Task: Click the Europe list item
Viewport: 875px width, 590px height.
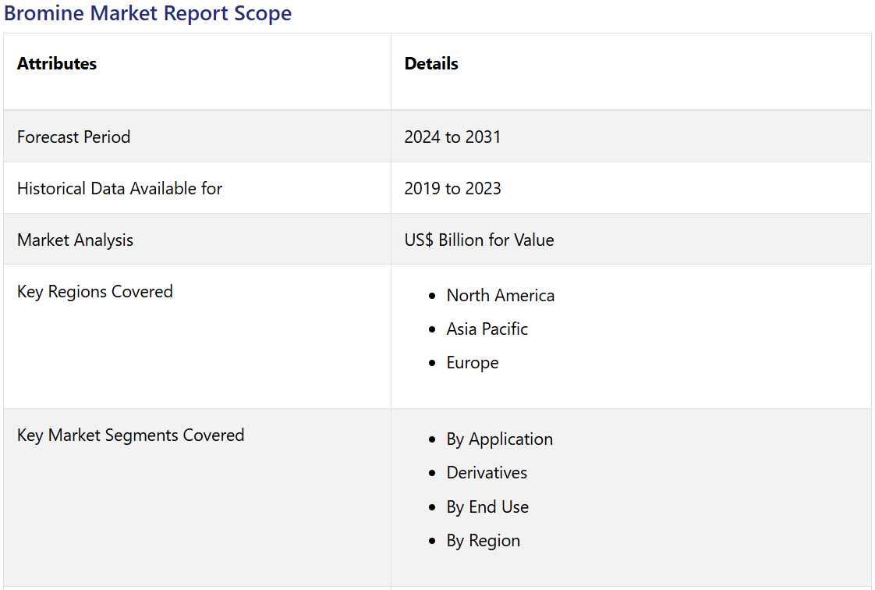Action: pos(472,363)
